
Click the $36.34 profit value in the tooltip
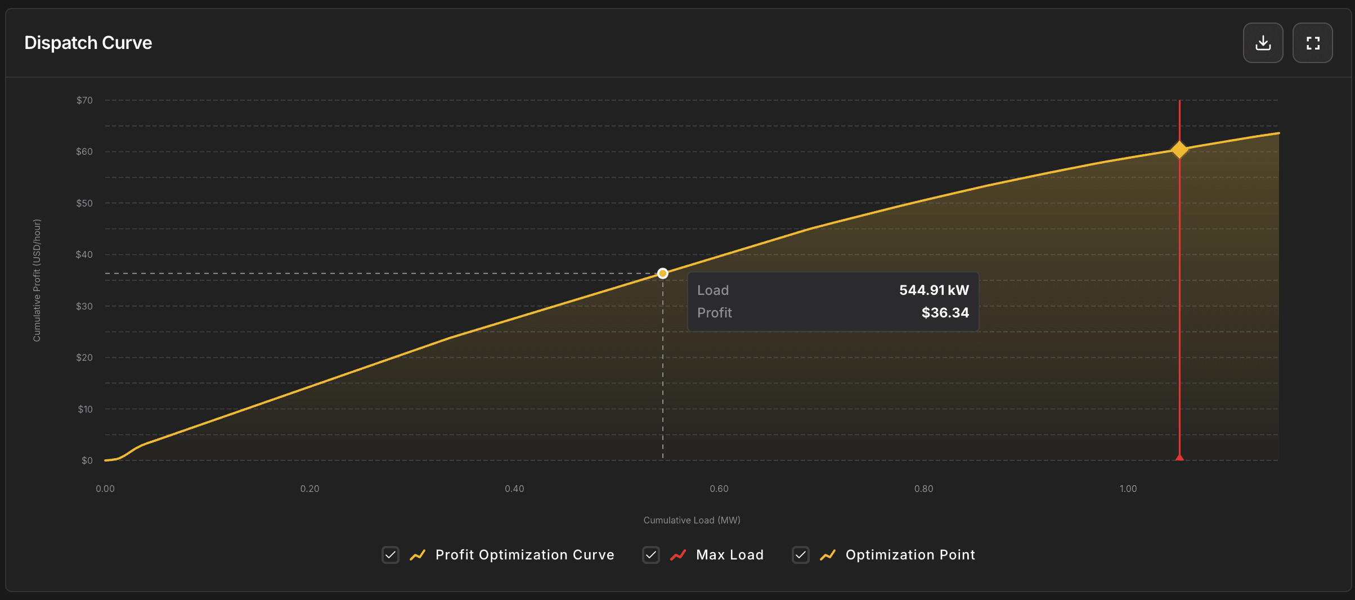(945, 313)
